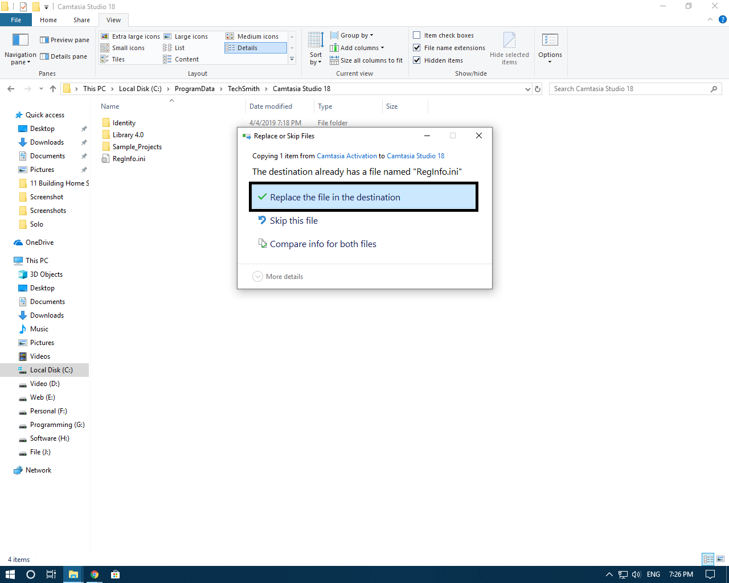Open the Add columns dropdown
Image resolution: width=729 pixels, height=583 pixels.
[357, 48]
